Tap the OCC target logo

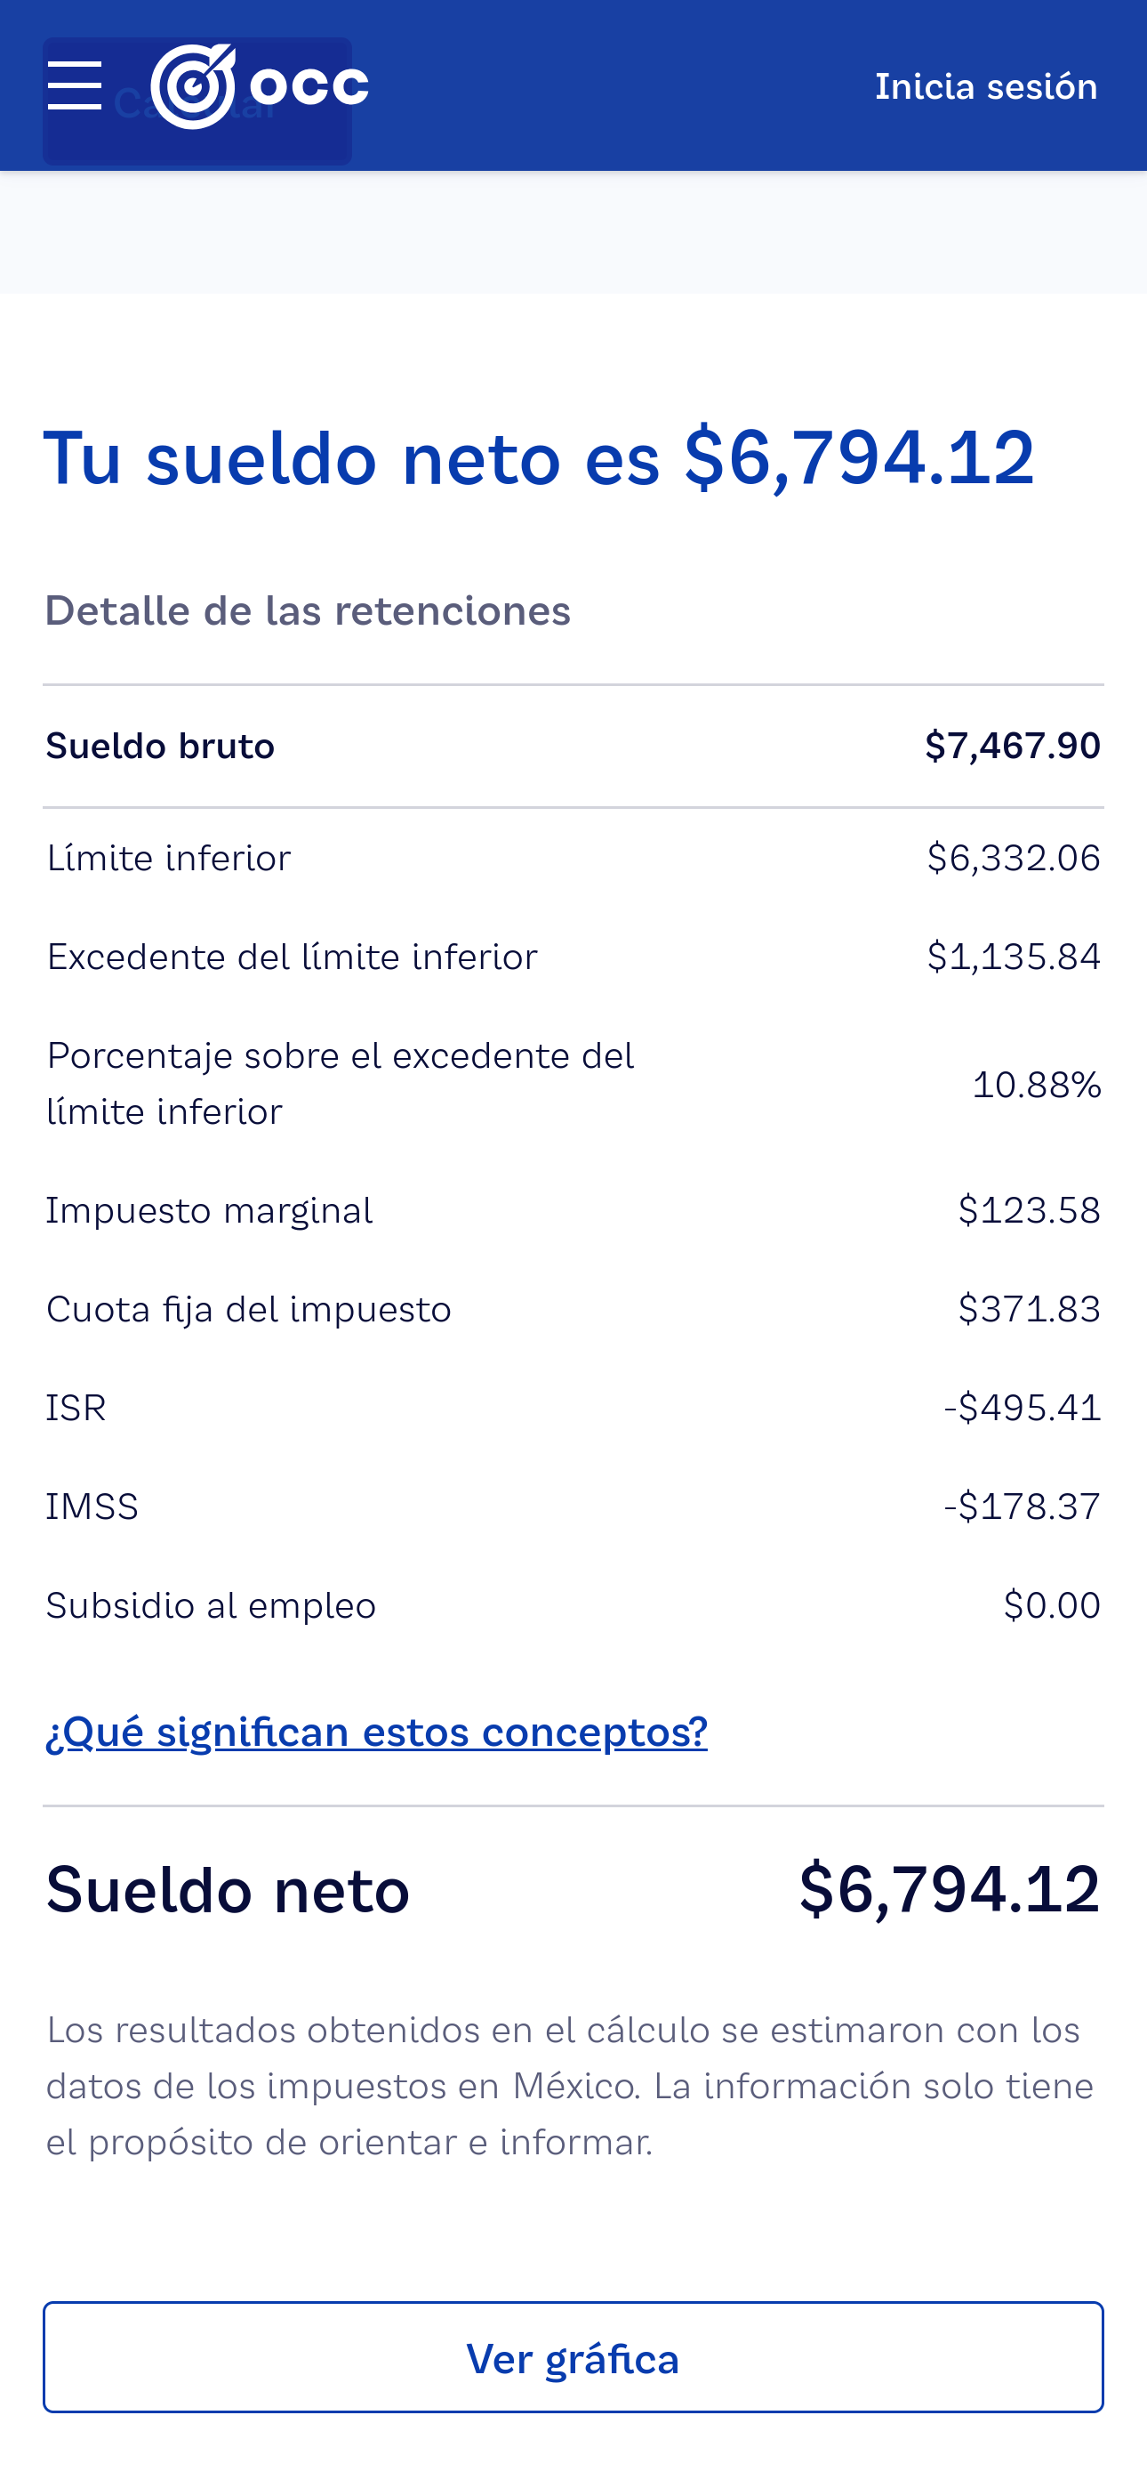(193, 86)
